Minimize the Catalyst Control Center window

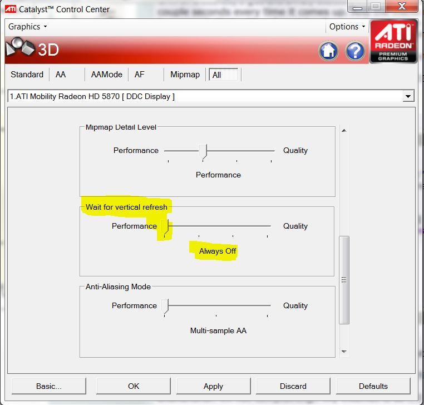coord(357,7)
